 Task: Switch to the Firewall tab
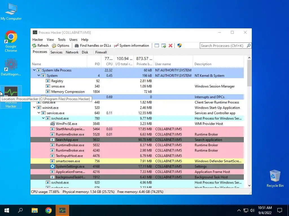[x=101, y=52]
